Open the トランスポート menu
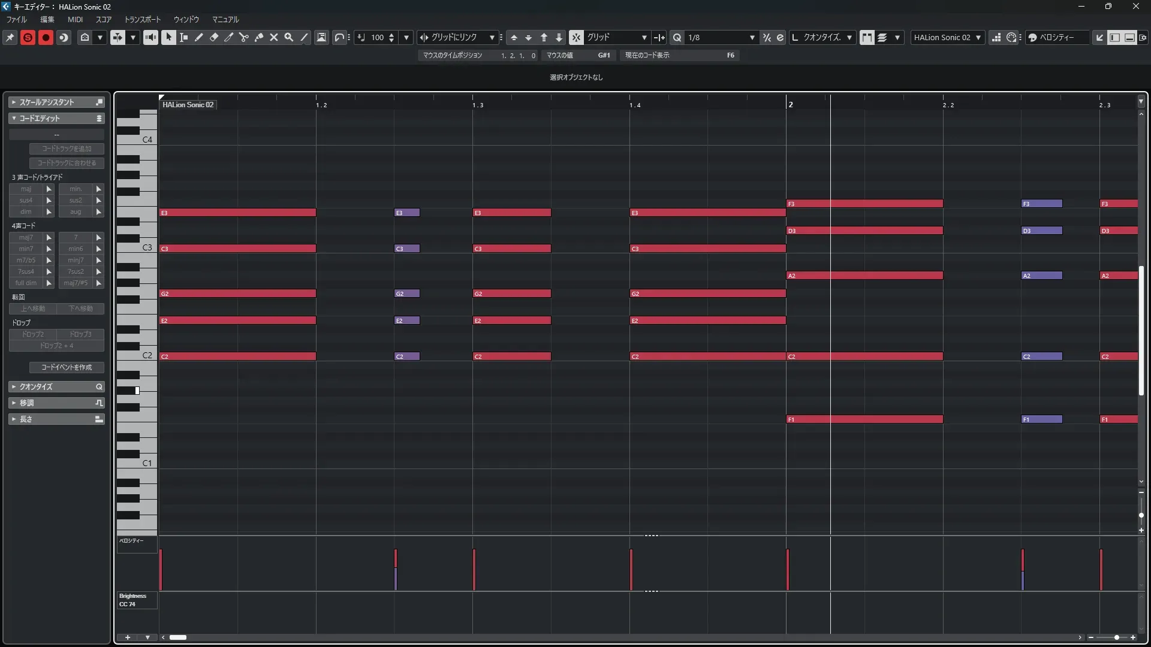The image size is (1151, 647). [142, 19]
